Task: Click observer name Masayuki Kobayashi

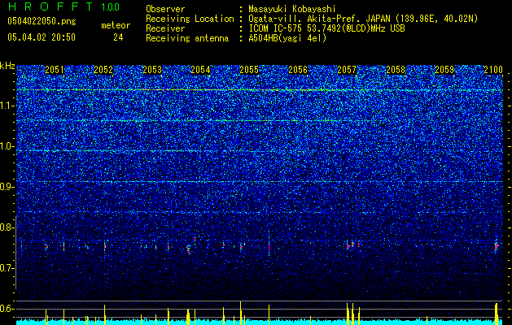Action: click(292, 10)
